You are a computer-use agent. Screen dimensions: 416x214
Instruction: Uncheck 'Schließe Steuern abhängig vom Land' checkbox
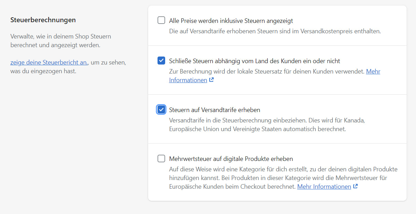161,61
